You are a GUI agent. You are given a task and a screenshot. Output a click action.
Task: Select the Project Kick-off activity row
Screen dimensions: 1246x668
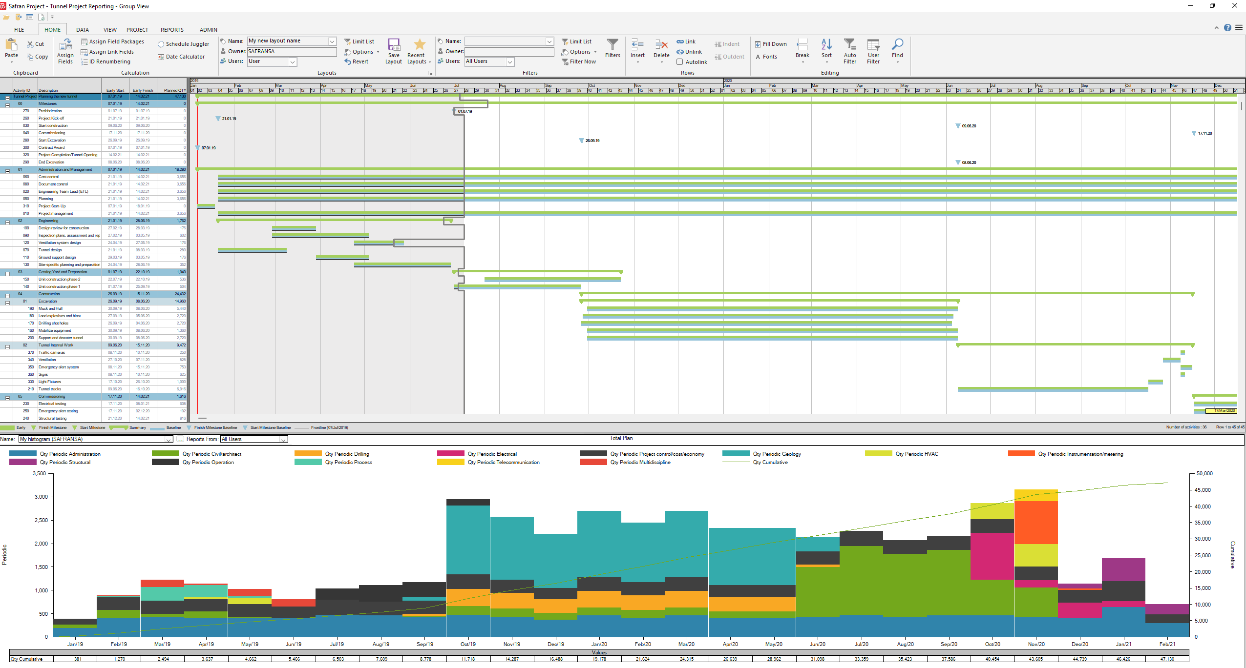click(x=93, y=118)
